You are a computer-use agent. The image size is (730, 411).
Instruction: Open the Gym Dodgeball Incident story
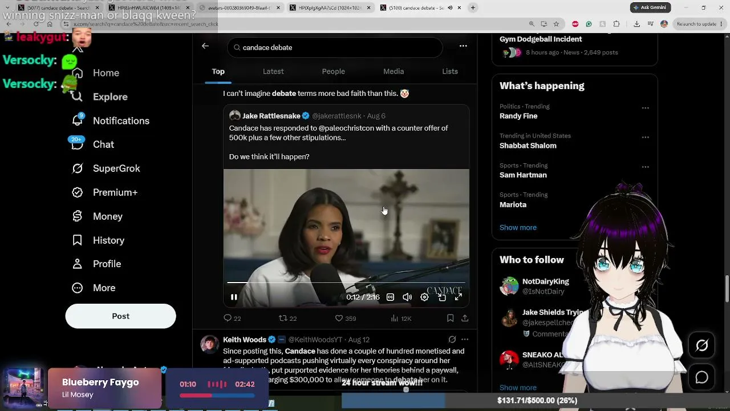click(x=541, y=39)
